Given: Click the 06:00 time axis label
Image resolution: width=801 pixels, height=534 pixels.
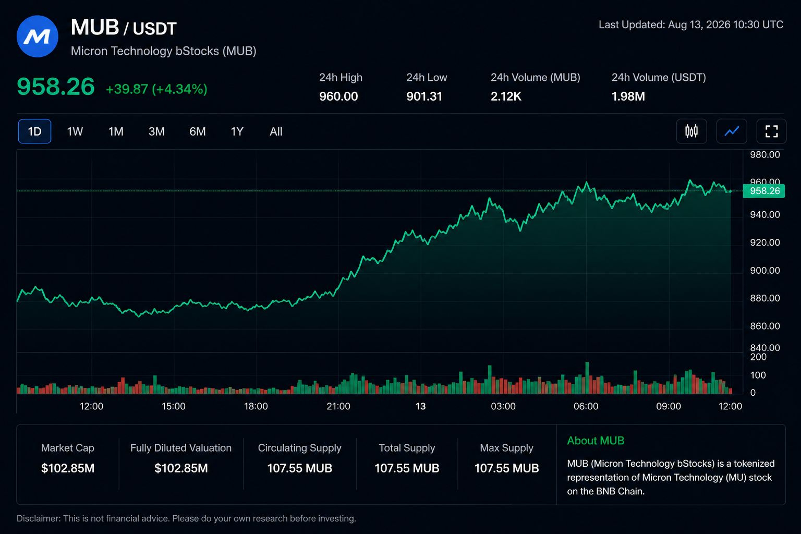Looking at the screenshot, I should [586, 406].
